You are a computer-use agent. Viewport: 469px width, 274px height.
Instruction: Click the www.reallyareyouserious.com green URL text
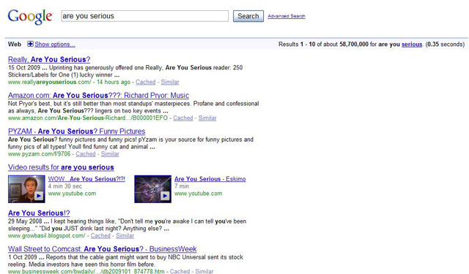point(49,82)
